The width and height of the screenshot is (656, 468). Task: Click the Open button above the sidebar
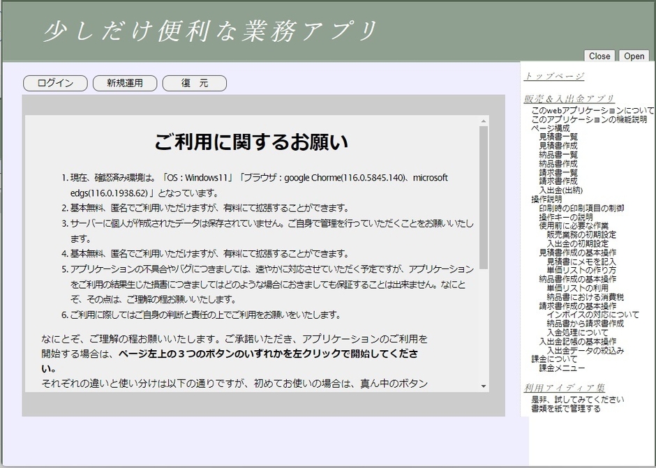[x=634, y=56]
